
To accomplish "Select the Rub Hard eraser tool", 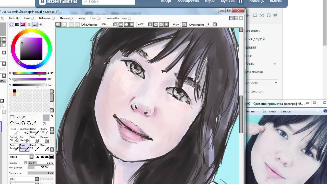I will [24, 139].
